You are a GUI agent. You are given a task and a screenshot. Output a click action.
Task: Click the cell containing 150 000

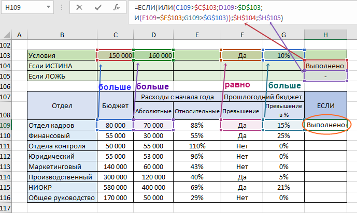[x=115, y=55]
